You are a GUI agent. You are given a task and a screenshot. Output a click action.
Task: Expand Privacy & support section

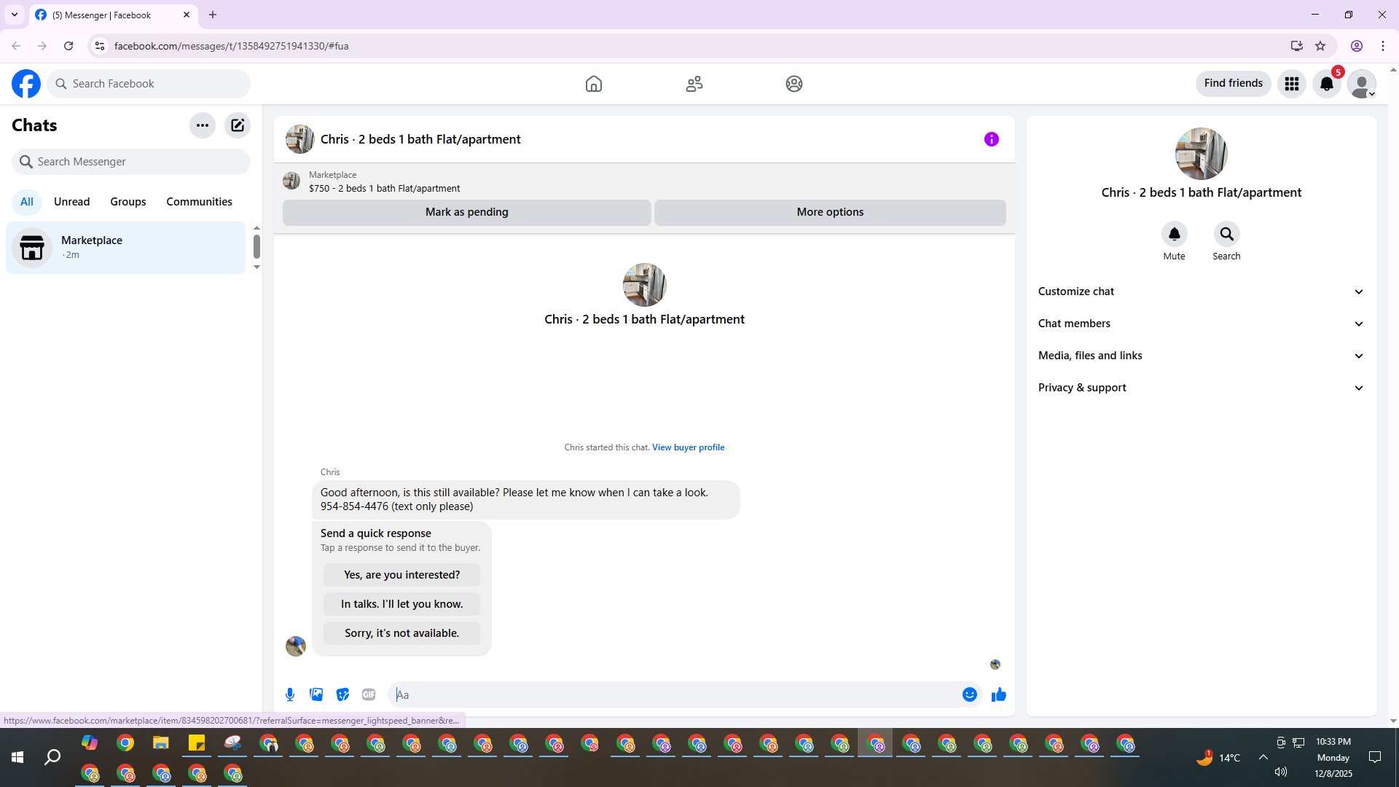tap(1201, 388)
